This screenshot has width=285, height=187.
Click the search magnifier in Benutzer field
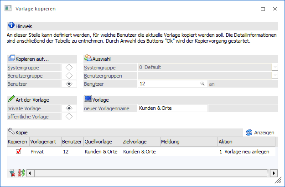[202, 84]
